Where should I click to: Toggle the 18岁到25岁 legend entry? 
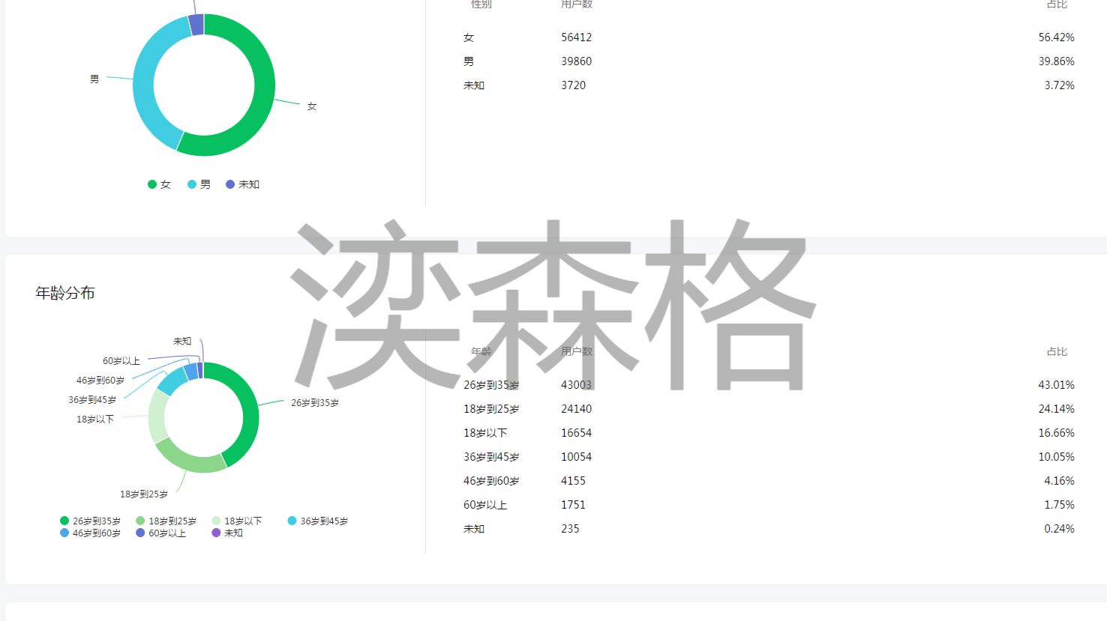pos(166,521)
